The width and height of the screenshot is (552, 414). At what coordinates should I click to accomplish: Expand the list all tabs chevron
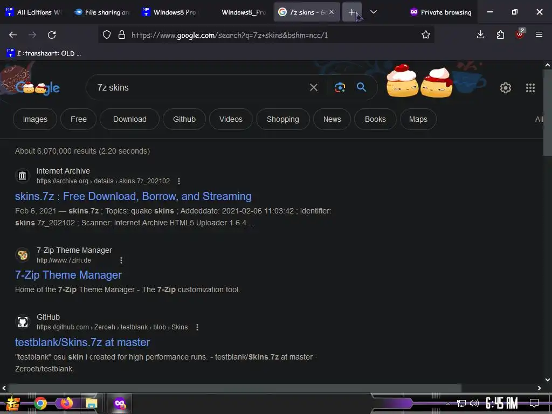pyautogui.click(x=374, y=12)
